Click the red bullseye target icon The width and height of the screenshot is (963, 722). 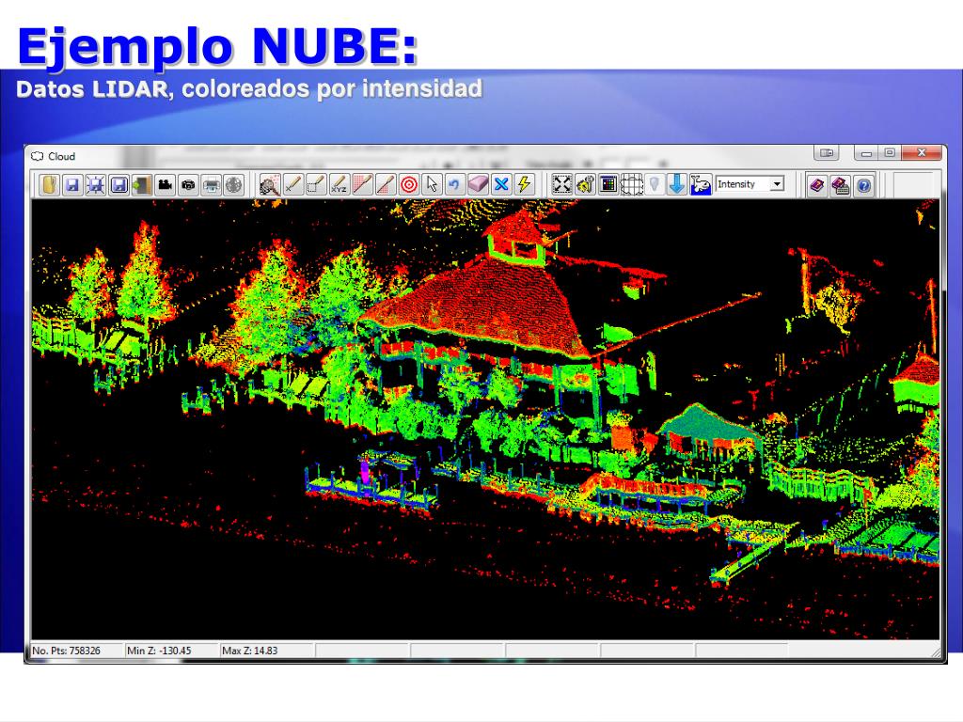point(408,184)
